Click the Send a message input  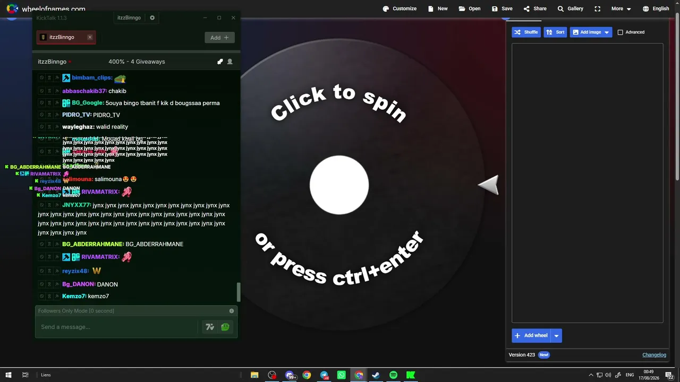point(118,327)
